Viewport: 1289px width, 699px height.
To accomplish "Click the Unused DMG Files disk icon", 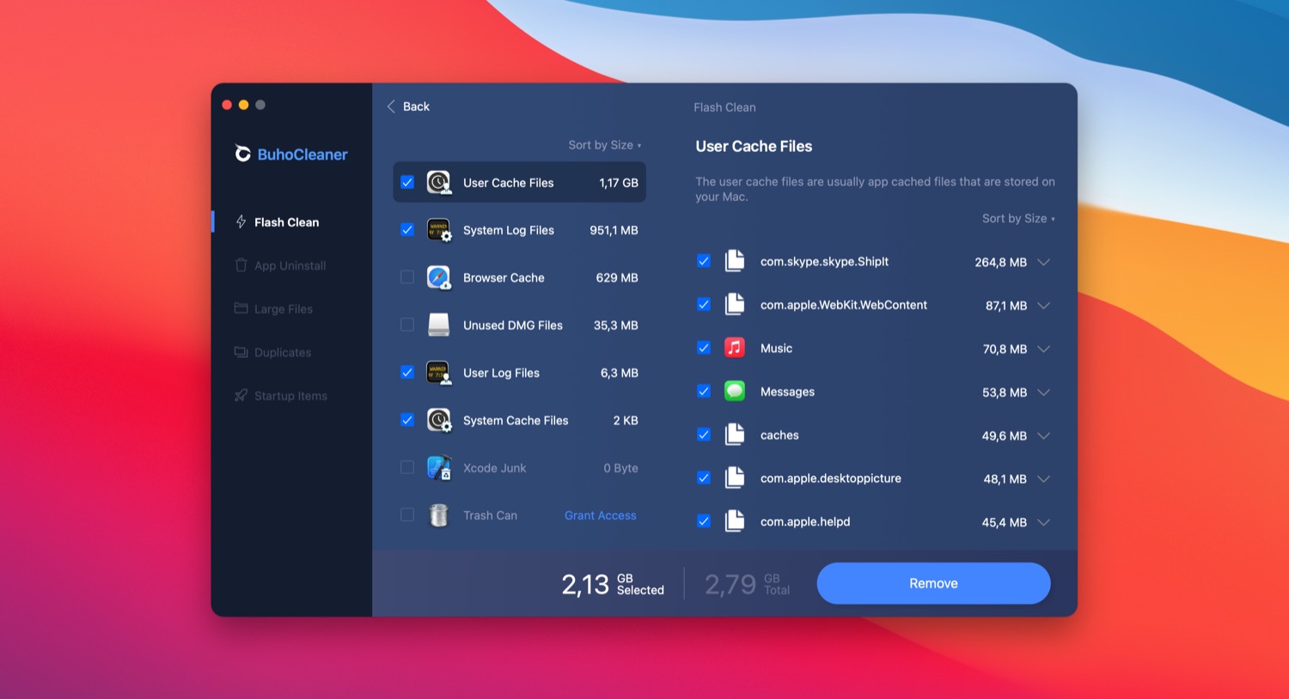I will 439,325.
